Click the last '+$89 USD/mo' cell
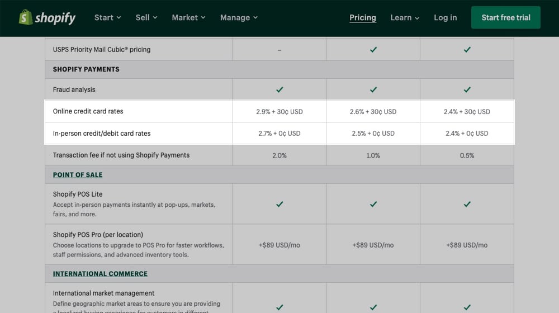This screenshot has height=313, width=559. (x=467, y=245)
